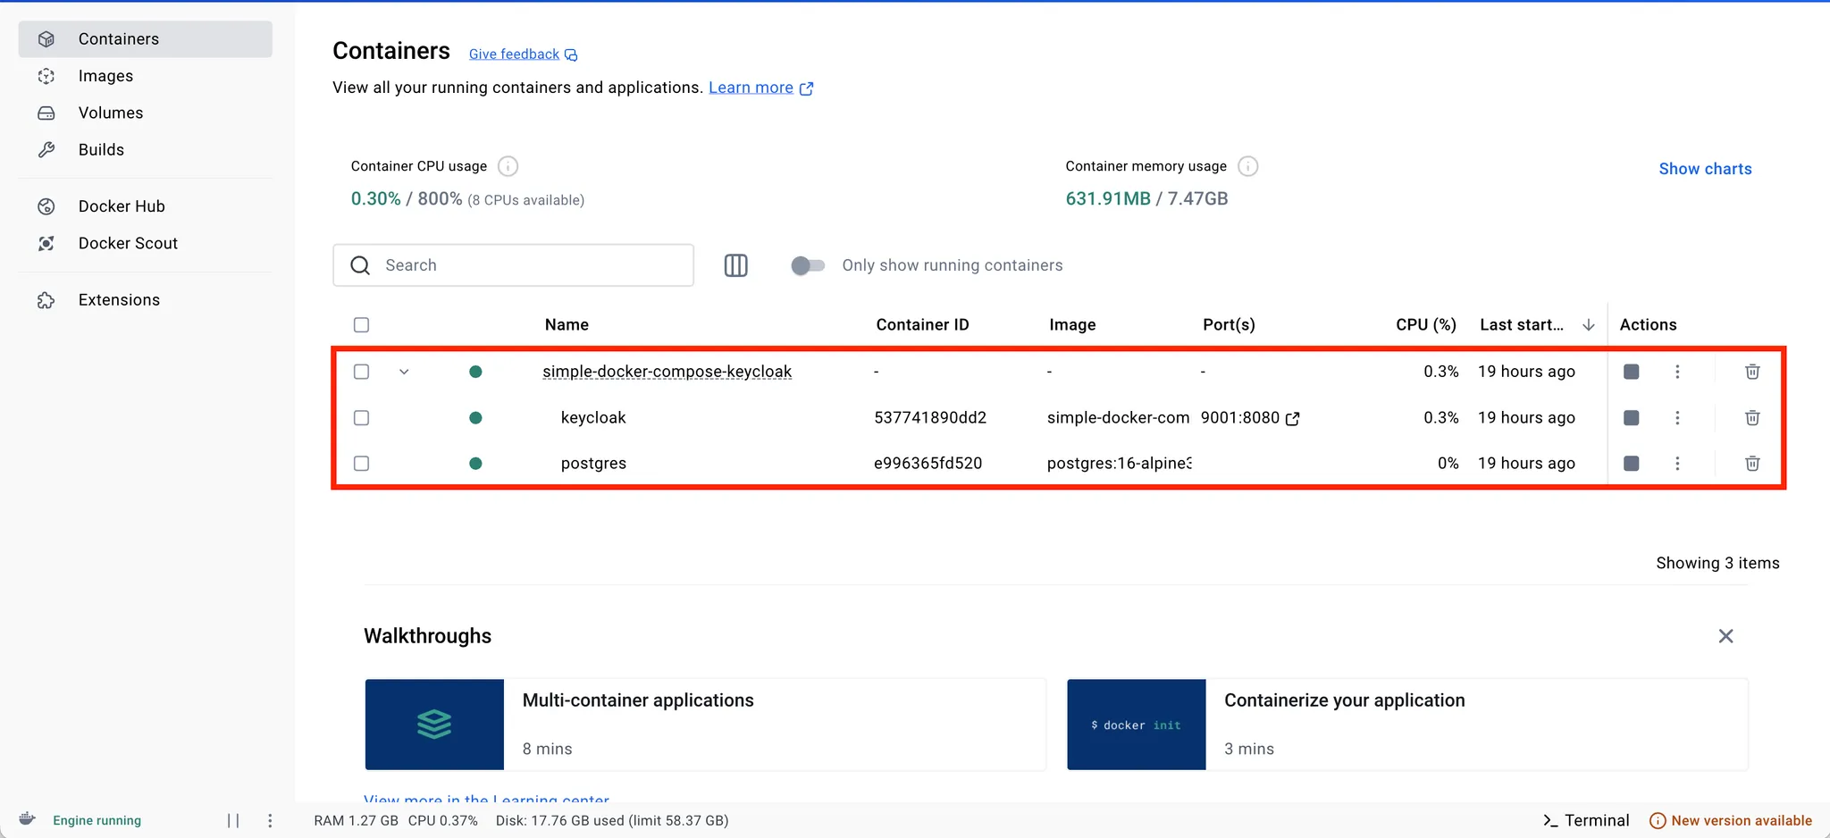The image size is (1830, 838).
Task: Click the Give feedback link
Action: pos(523,54)
